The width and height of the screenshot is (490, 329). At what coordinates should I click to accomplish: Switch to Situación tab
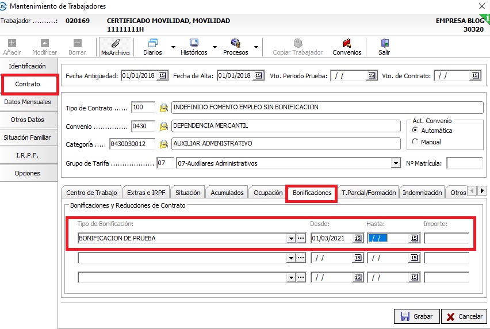coord(188,193)
